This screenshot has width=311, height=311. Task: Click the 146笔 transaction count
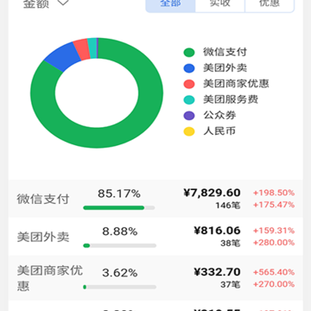point(228,206)
